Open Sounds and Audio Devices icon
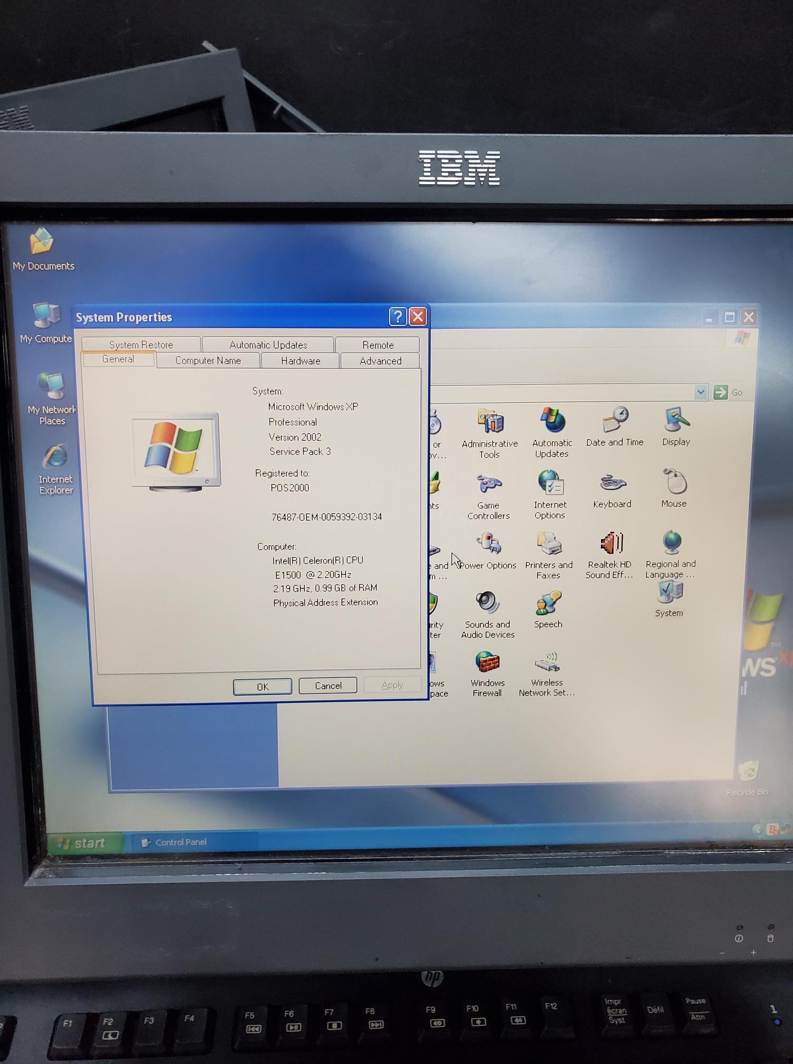 [x=488, y=615]
